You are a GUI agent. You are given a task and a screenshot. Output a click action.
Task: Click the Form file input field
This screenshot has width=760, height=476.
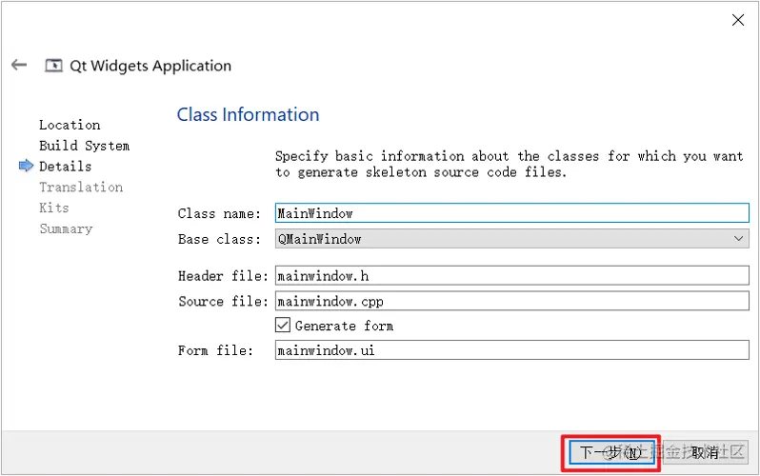511,350
